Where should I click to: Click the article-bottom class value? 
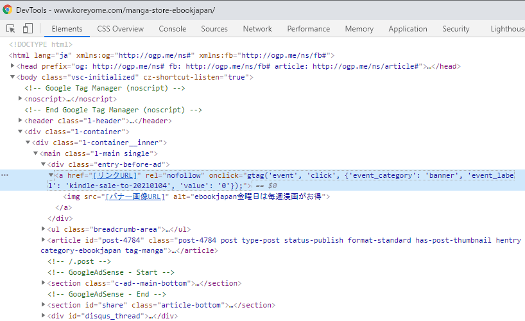[x=191, y=305]
